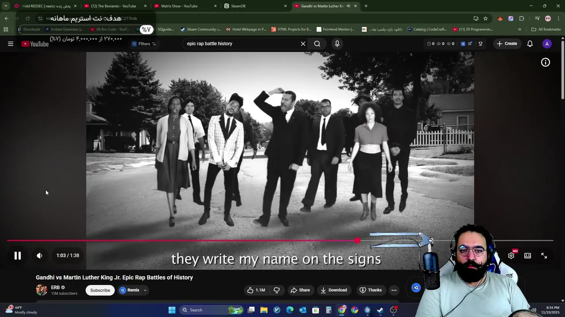Open Microsoft Store from the taskbar

(316, 310)
